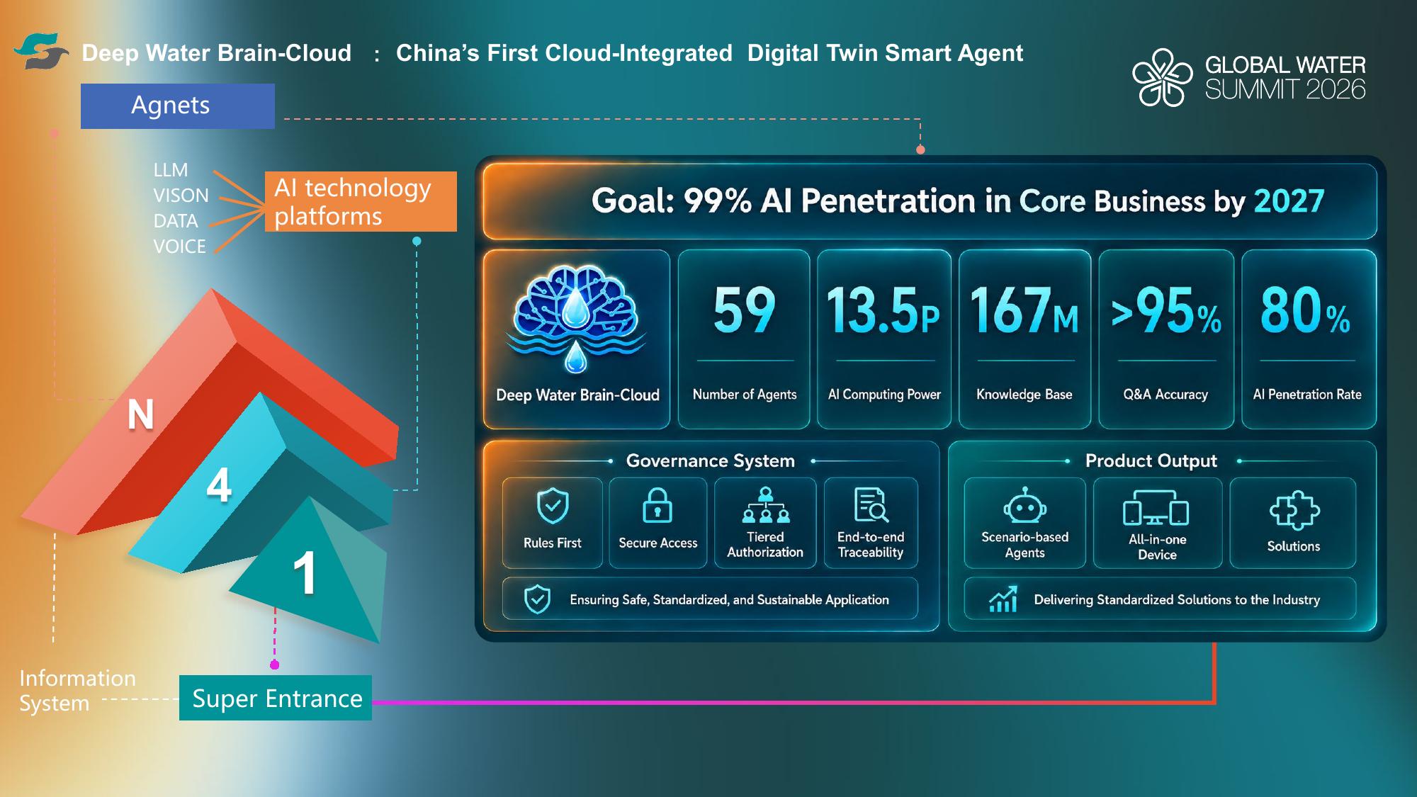
Task: Click the GLOBAL WATER SUMMIT 2026 text
Action: coord(1285,77)
